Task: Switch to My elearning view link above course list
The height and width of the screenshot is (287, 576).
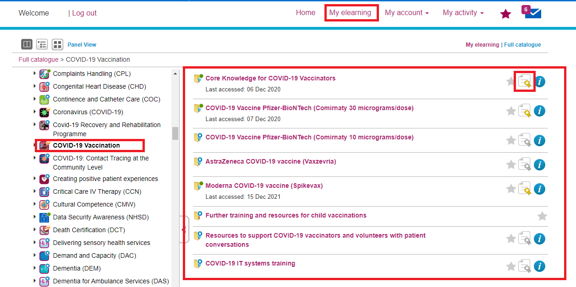Action: click(x=482, y=45)
